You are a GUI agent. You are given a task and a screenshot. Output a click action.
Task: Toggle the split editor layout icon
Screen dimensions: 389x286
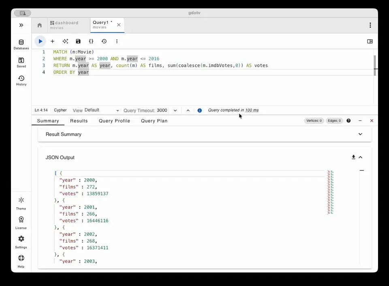point(370,41)
